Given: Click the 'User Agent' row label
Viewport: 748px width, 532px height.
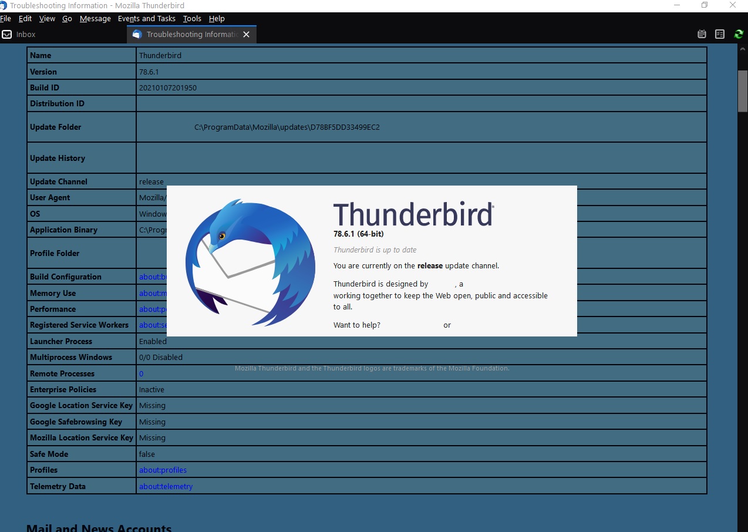Looking at the screenshot, I should 50,198.
